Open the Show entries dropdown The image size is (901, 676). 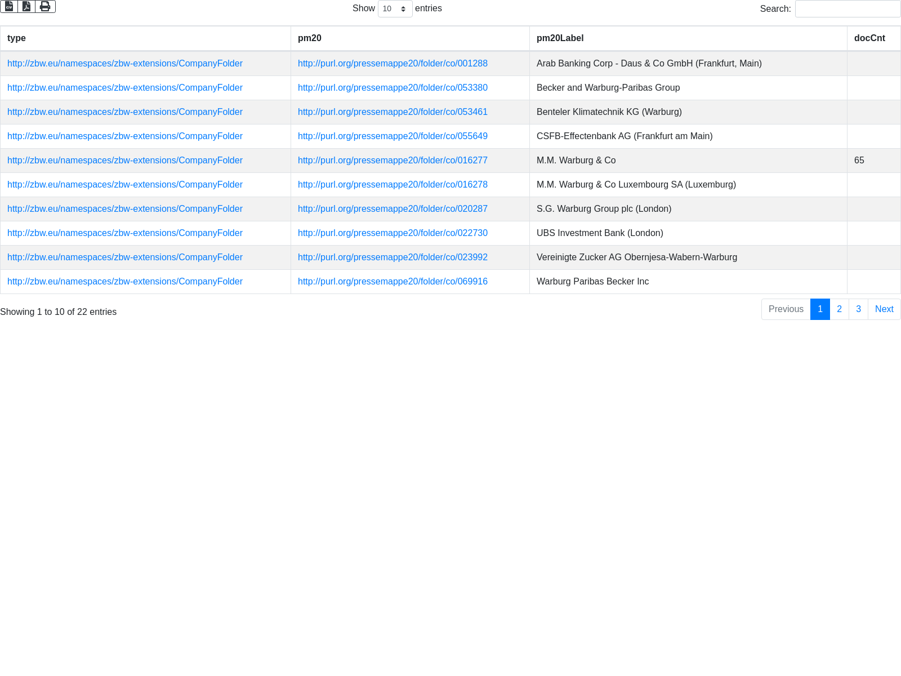coord(395,9)
